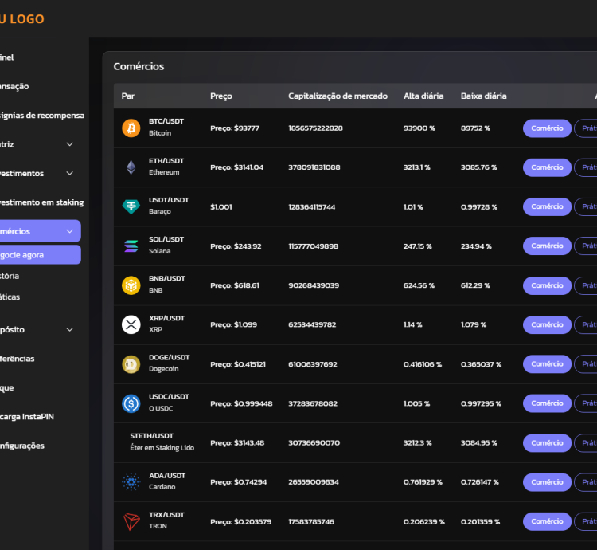Click the BNB coin icon
This screenshot has width=597, height=550.
131,285
